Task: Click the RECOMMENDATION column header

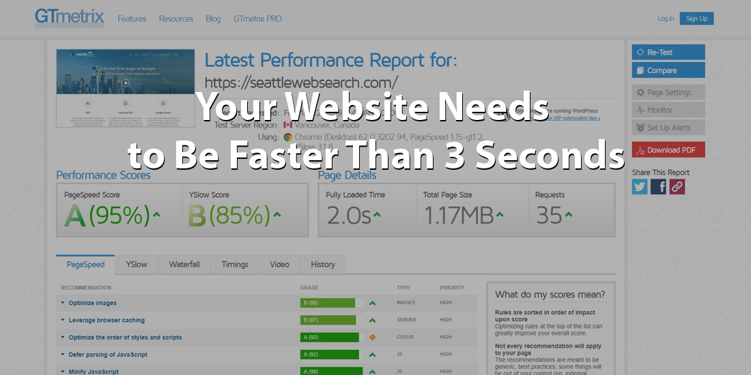Action: [86, 288]
